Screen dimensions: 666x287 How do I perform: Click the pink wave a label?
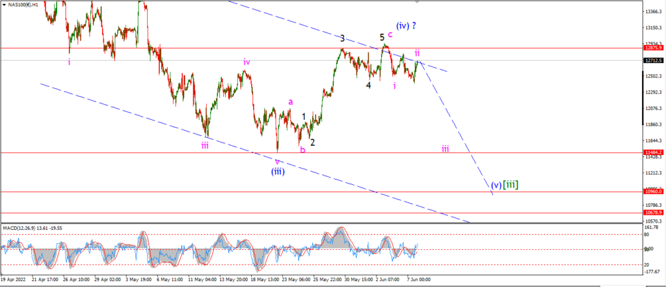click(291, 102)
